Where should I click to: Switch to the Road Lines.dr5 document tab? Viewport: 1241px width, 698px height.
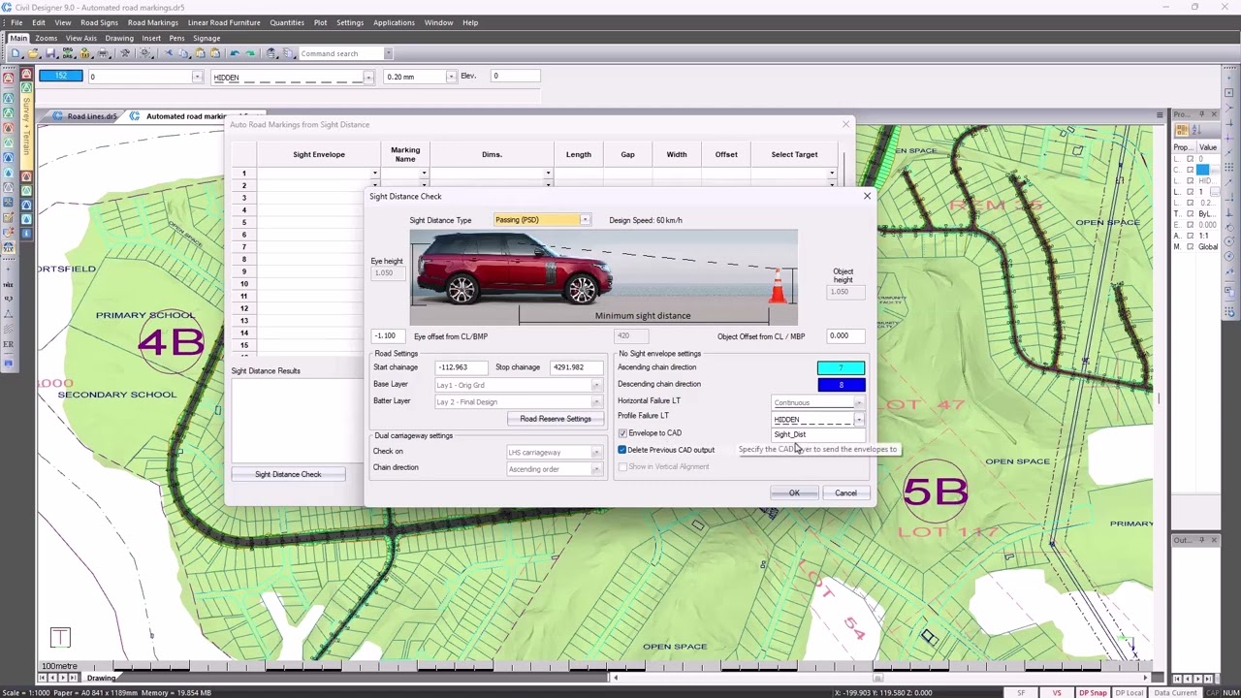89,116
